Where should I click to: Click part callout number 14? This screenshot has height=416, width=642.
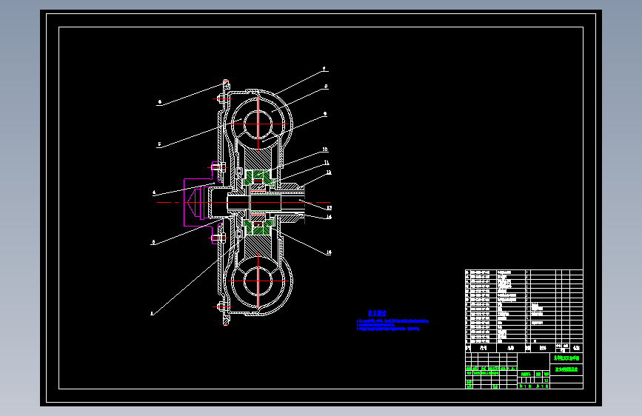coord(329,217)
